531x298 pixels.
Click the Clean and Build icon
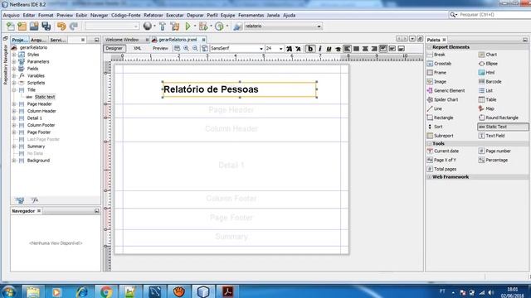[175, 26]
